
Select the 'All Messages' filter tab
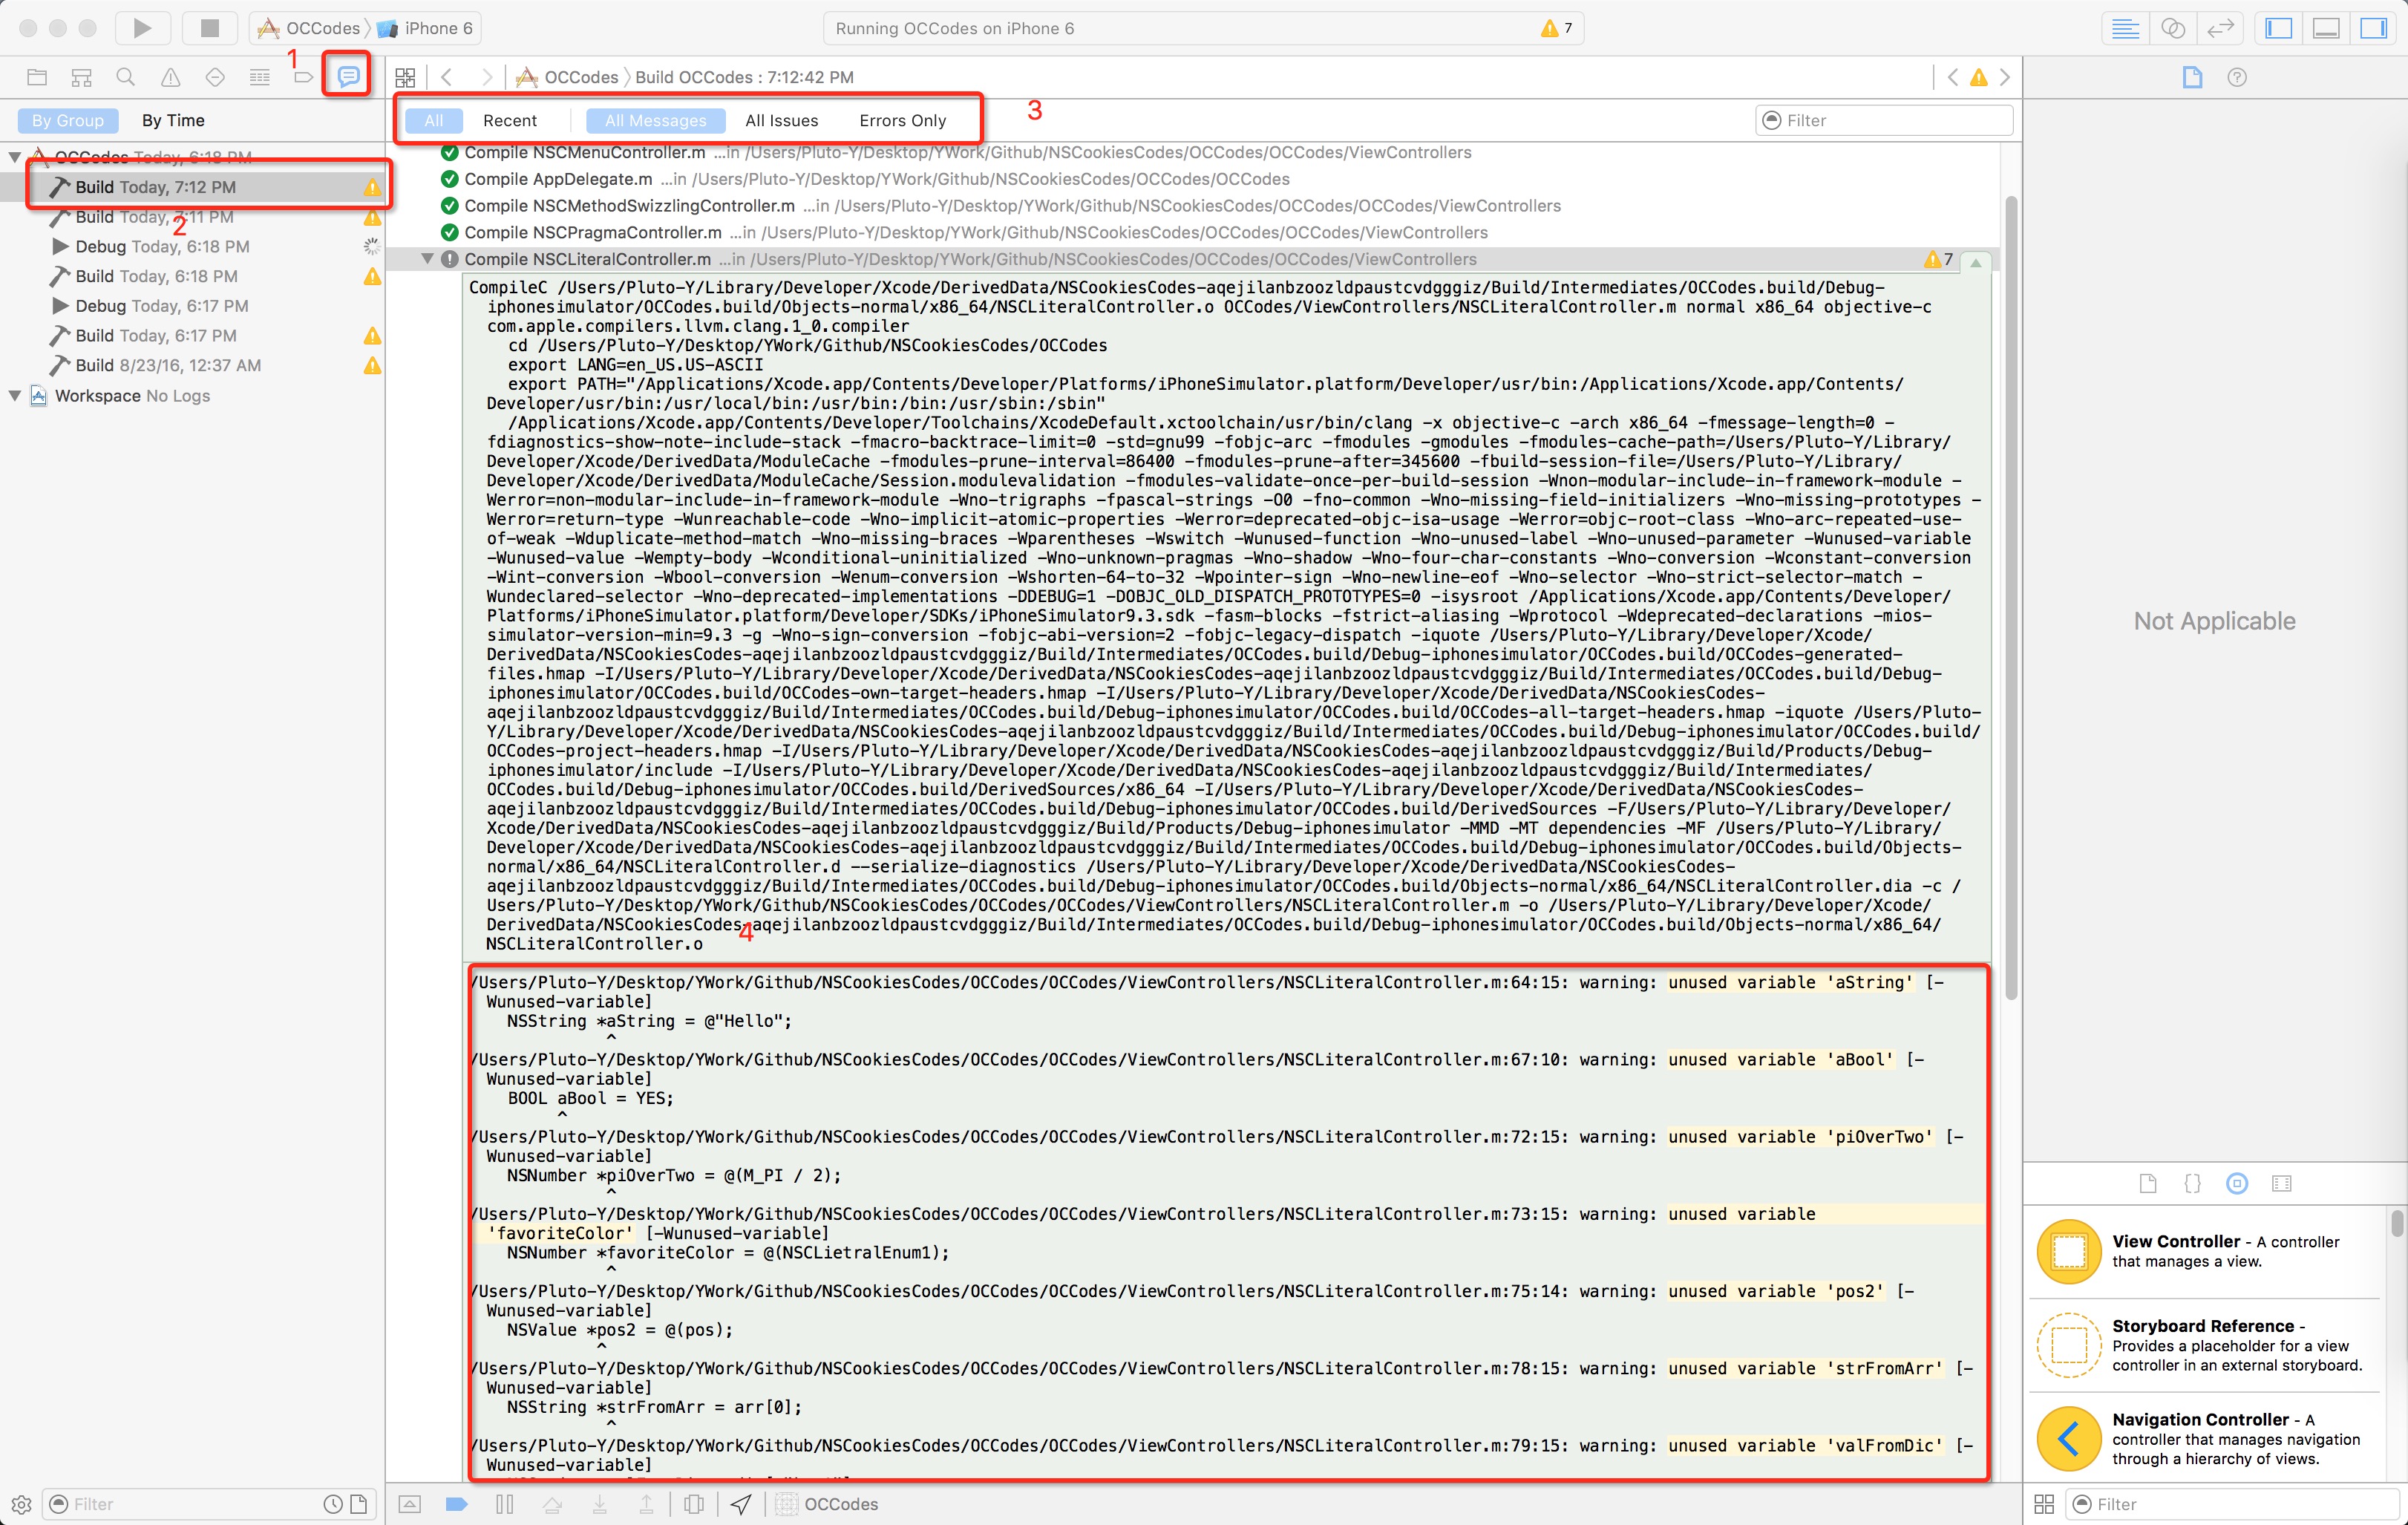655,120
